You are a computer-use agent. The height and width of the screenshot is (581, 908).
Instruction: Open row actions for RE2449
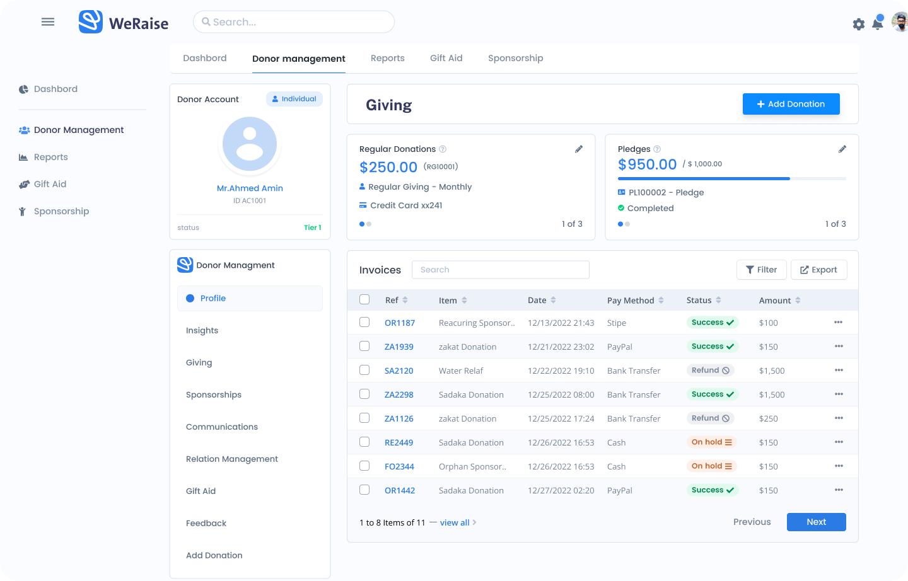pos(839,442)
